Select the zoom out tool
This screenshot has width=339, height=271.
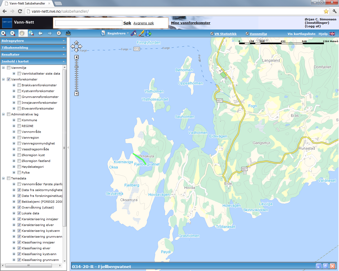click(13, 33)
